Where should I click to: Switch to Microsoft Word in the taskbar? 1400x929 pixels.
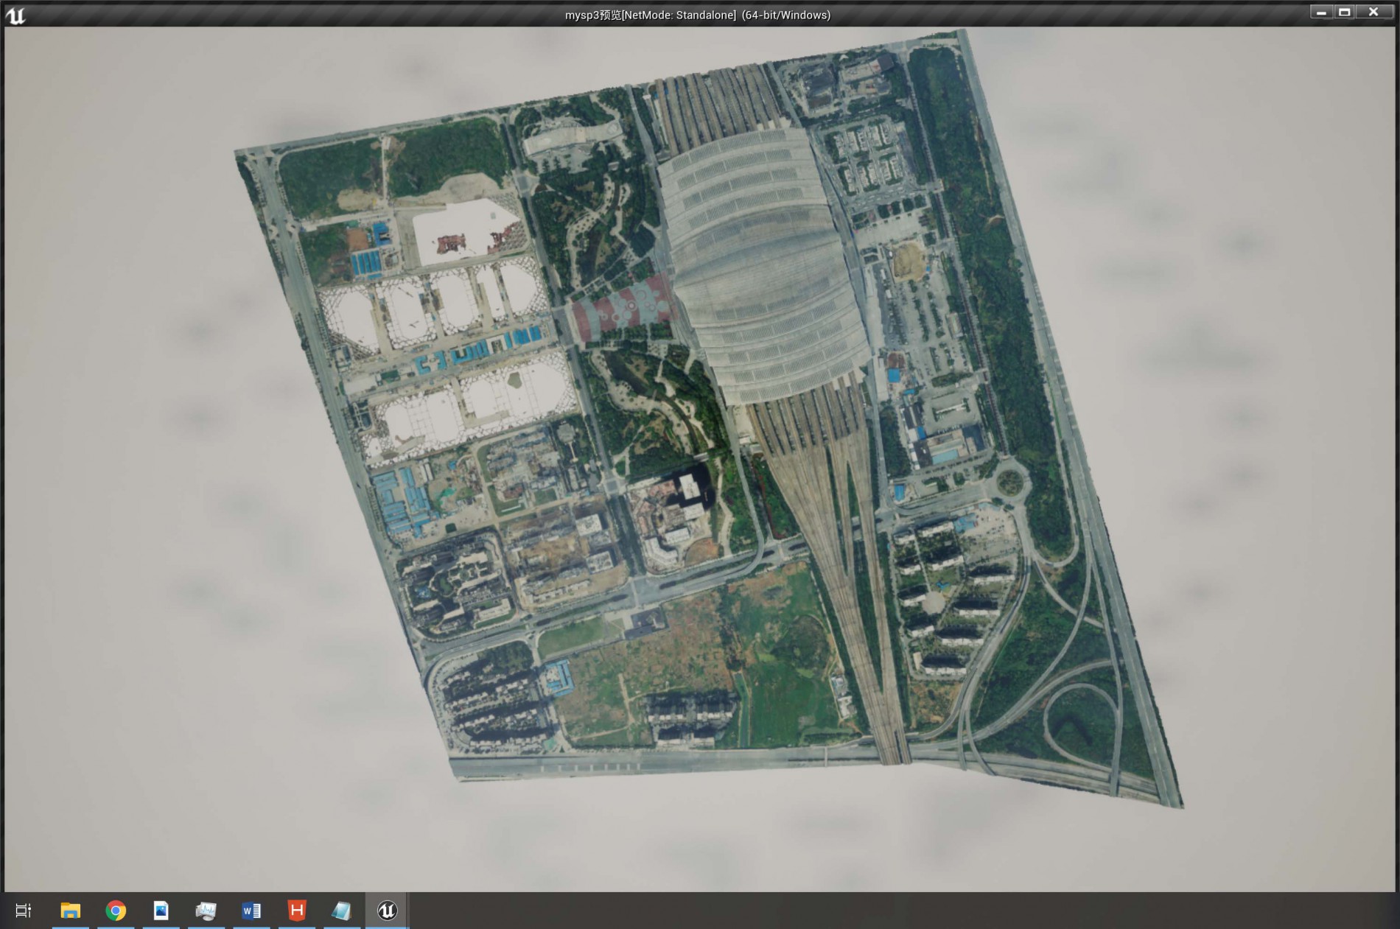(x=251, y=911)
